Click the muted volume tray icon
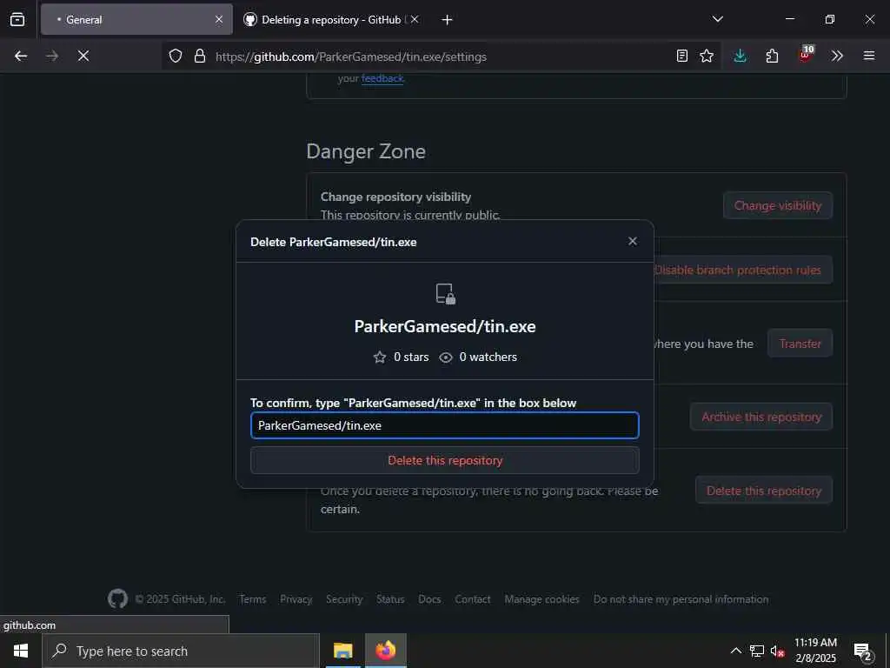The width and height of the screenshot is (890, 668). tap(778, 651)
